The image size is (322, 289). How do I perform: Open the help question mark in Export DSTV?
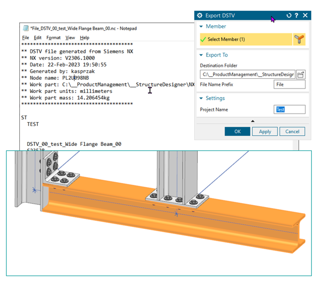pos(296,16)
